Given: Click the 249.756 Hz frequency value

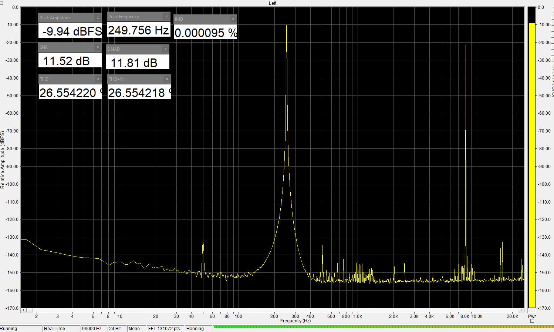Looking at the screenshot, I should (x=138, y=30).
